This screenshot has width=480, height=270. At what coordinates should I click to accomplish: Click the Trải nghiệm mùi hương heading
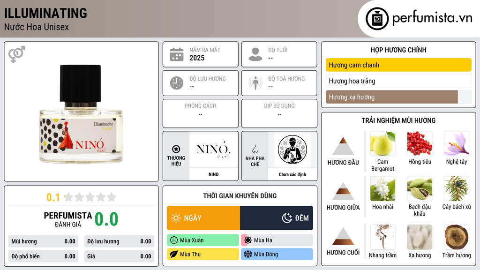point(398,120)
